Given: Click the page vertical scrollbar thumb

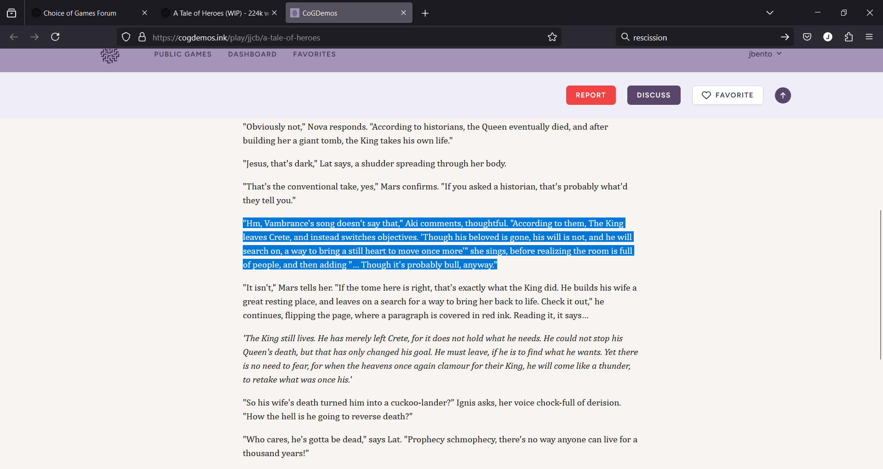Looking at the screenshot, I should [880, 284].
